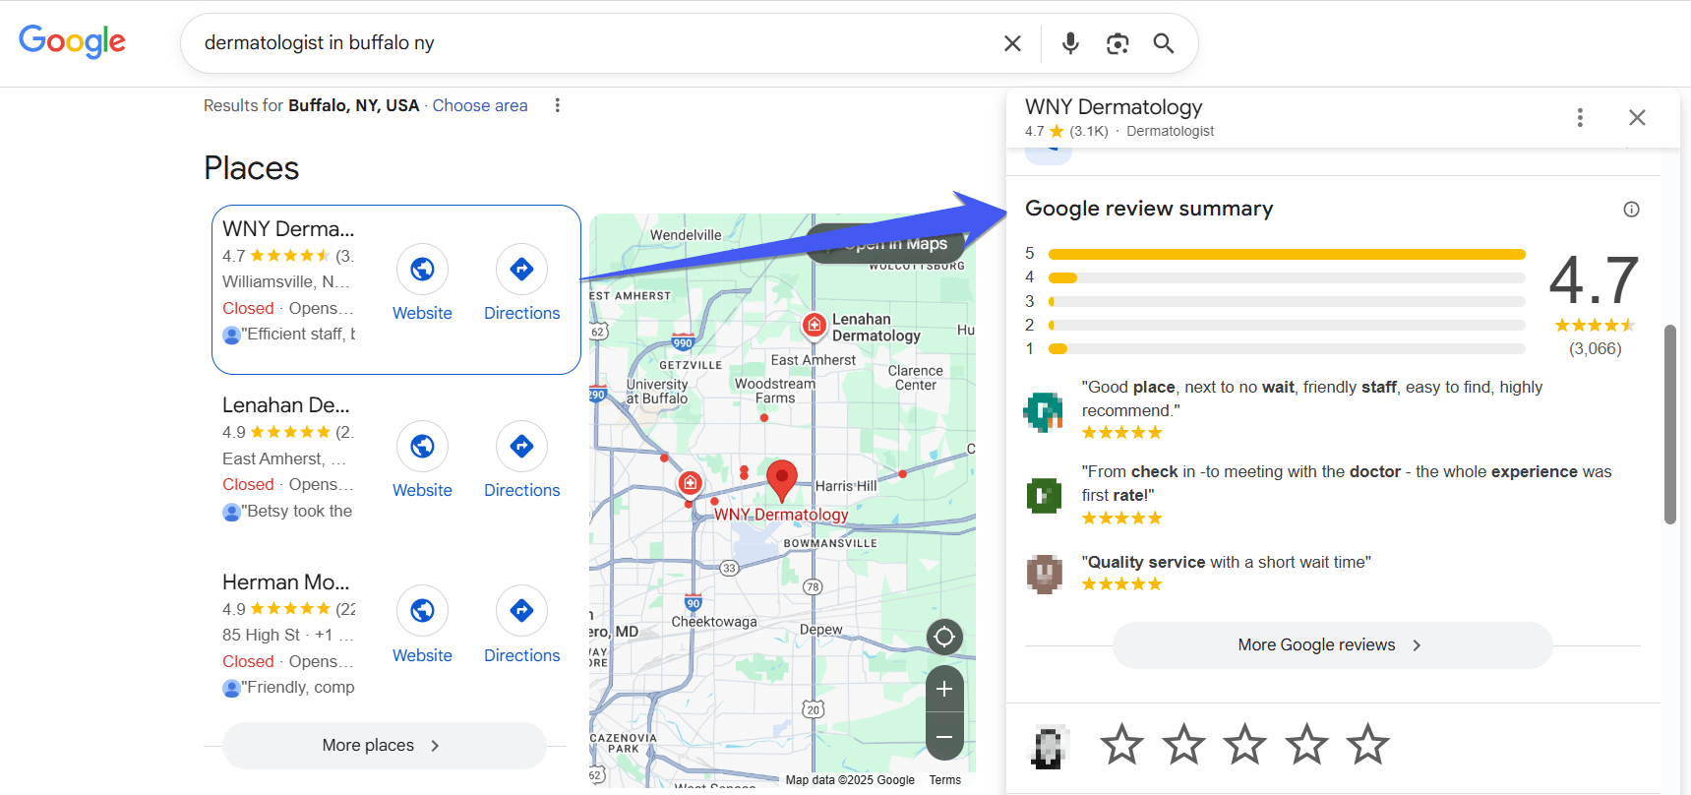
Task: Click the Google logo
Action: (x=72, y=41)
